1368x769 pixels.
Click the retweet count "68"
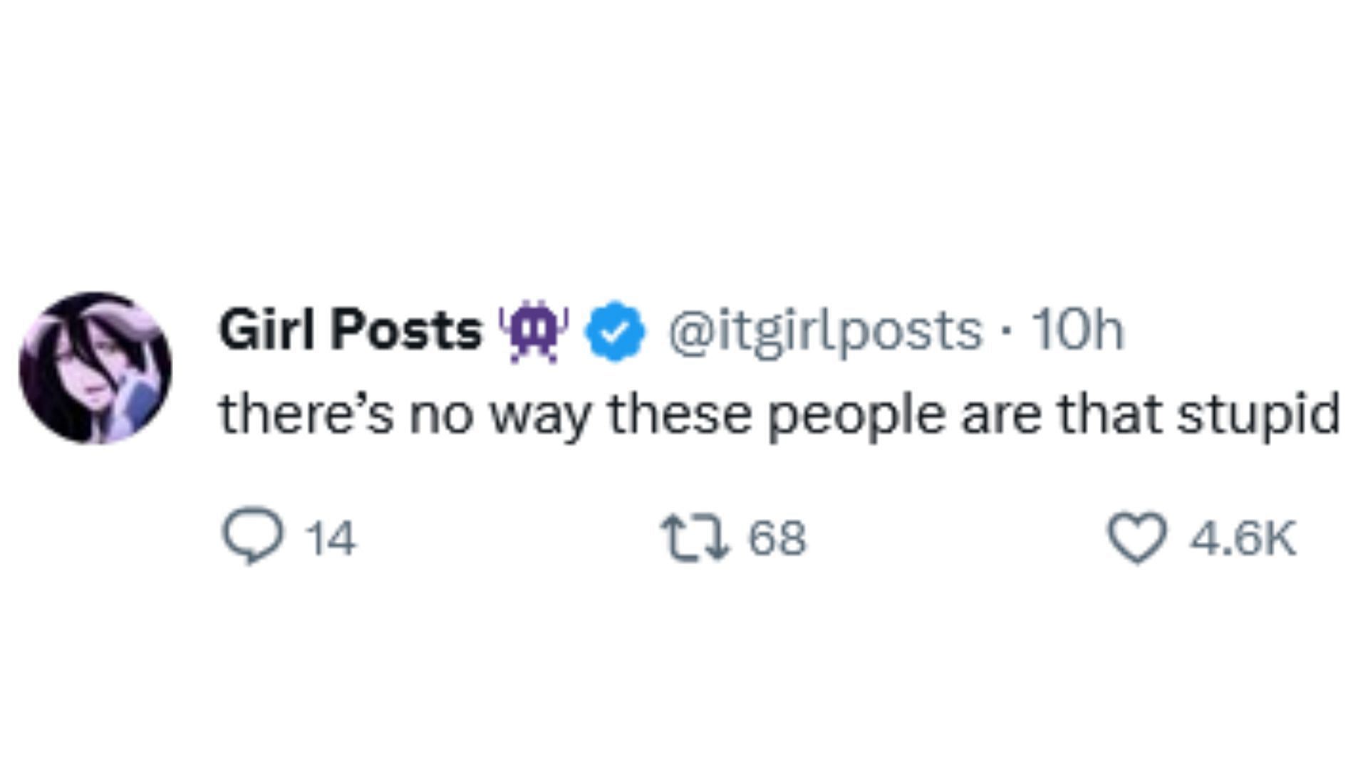click(x=777, y=538)
